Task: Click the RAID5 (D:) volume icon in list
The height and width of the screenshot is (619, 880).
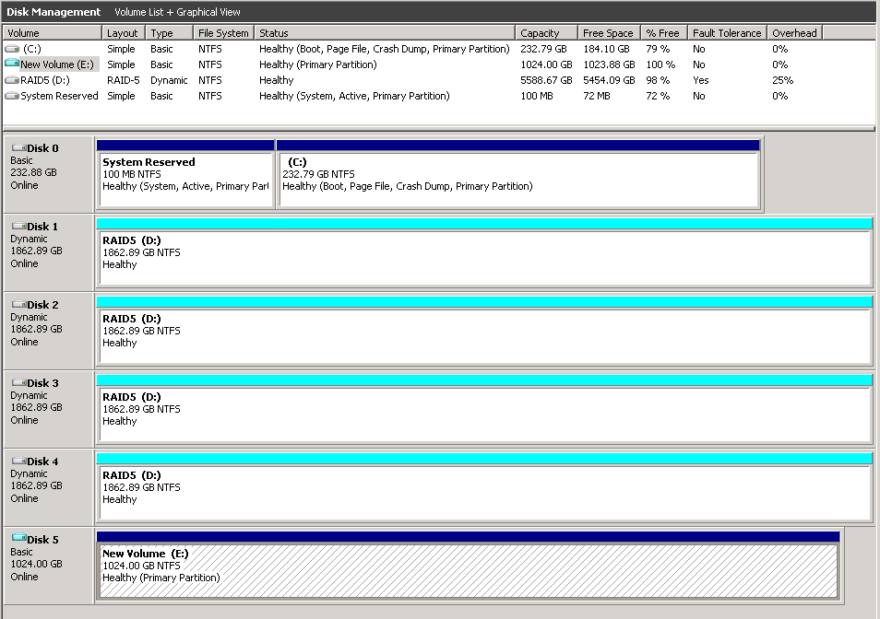Action: pyautogui.click(x=12, y=80)
